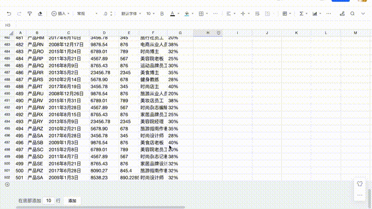Select row 490 header
Image resolution: width=372 pixels, height=209 pixels.
tap(7, 93)
